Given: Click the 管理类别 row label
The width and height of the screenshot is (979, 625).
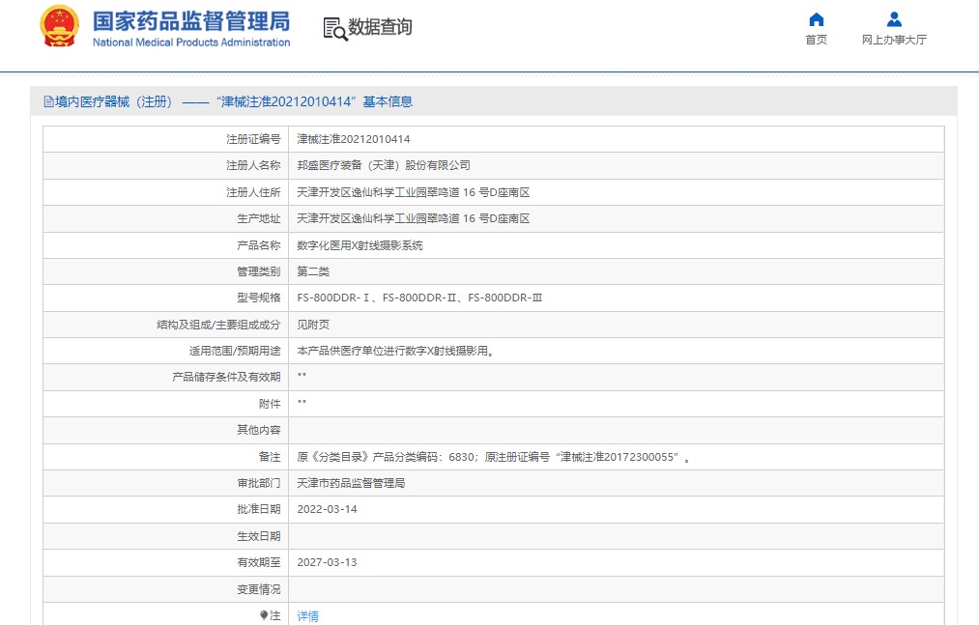Looking at the screenshot, I should click(x=258, y=271).
